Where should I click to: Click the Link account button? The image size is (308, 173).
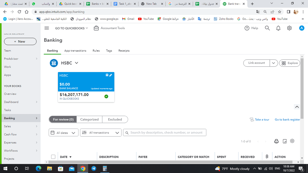tap(256, 63)
